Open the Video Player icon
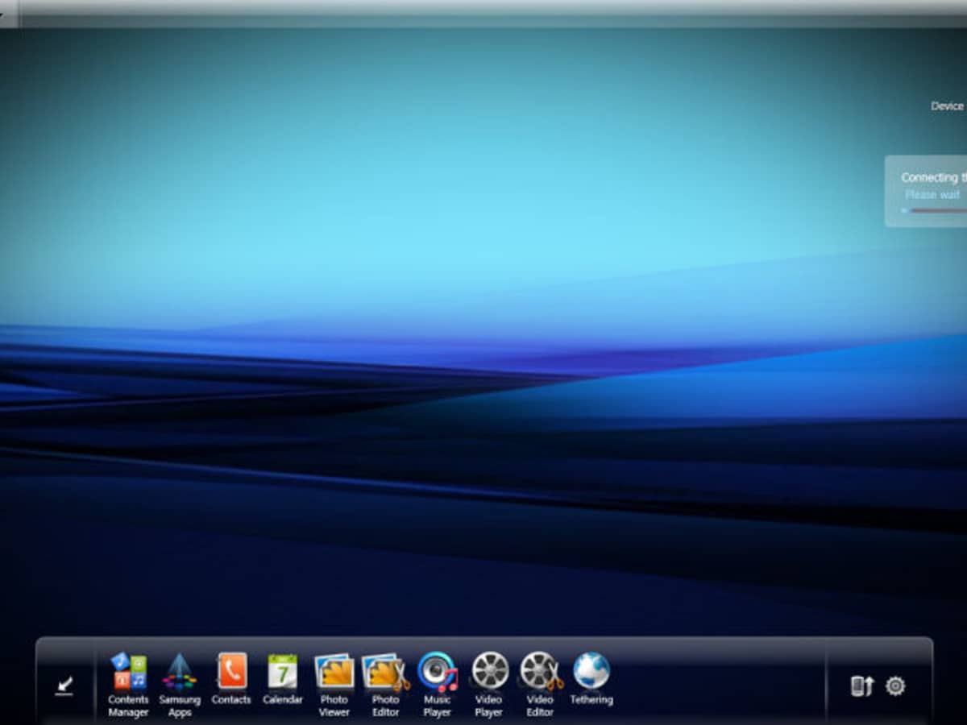Image resolution: width=967 pixels, height=725 pixels. 489,671
